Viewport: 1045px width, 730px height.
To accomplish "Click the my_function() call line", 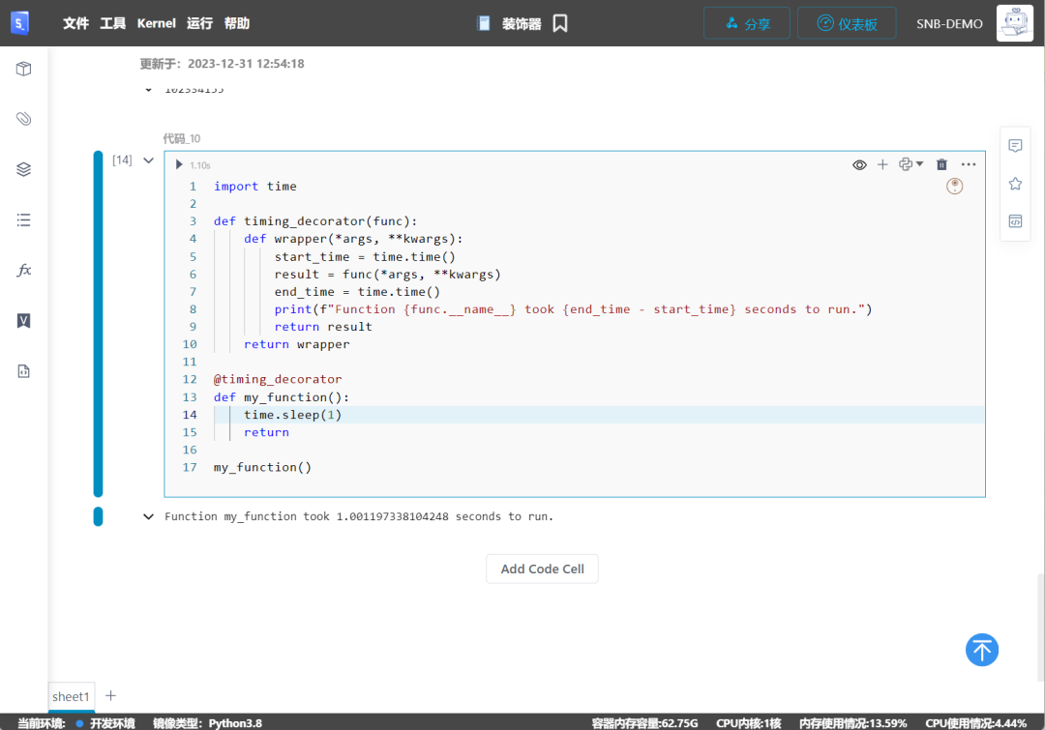I will 262,468.
